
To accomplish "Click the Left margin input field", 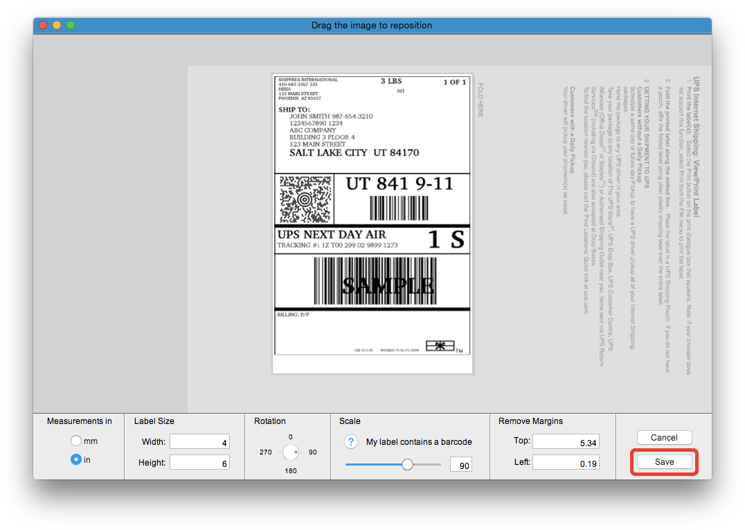I will pyautogui.click(x=565, y=463).
